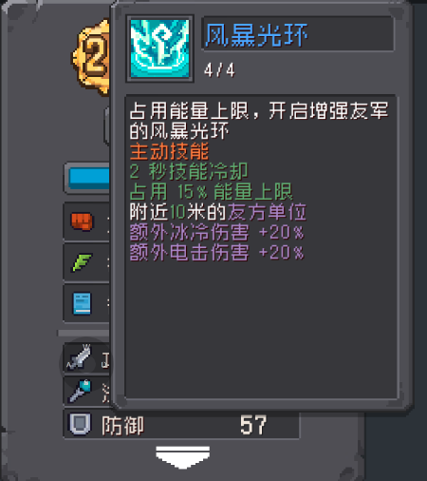
Task: Click the magic staff stat icon
Action: pos(81,391)
